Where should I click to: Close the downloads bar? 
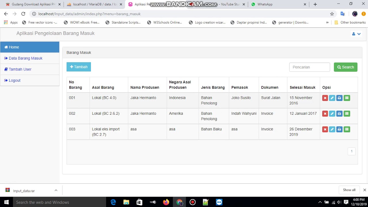point(365,190)
